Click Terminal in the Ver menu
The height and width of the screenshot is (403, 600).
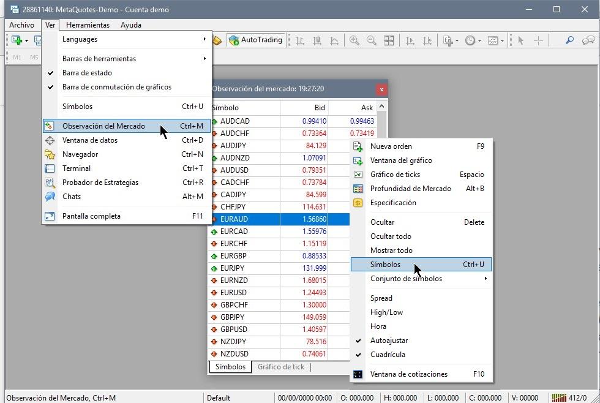click(x=127, y=168)
